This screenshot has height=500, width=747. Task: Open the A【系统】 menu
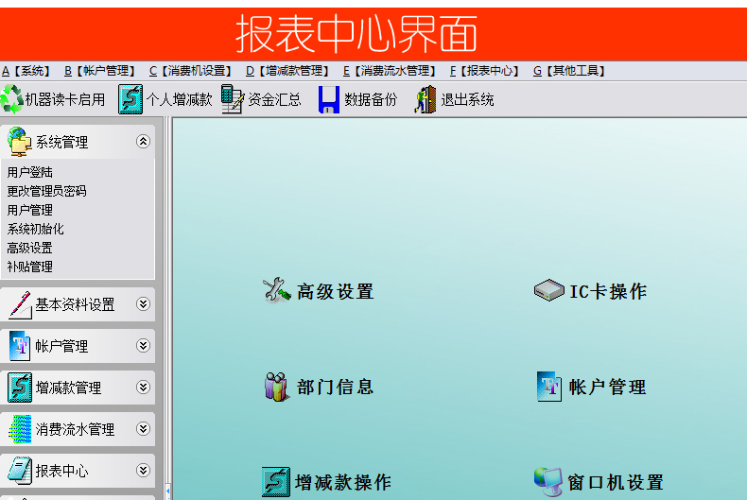[26, 71]
